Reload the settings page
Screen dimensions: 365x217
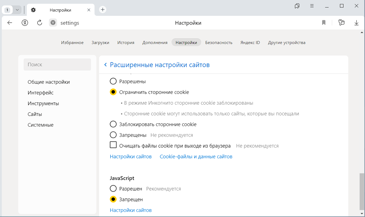[x=40, y=23]
